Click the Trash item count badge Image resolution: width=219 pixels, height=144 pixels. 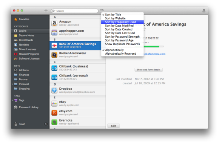click(x=46, y=124)
